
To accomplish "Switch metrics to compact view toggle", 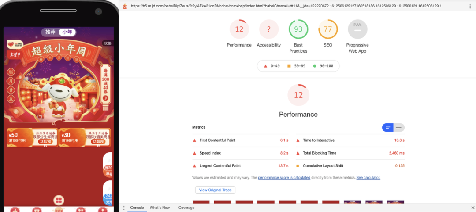I will pos(388,128).
